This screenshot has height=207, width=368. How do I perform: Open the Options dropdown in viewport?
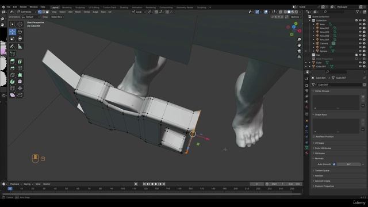(296, 17)
